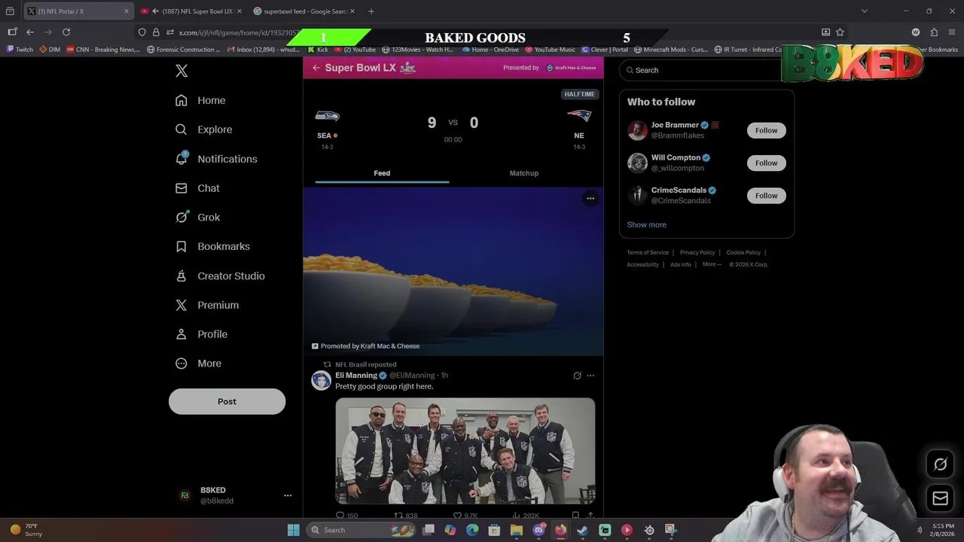Open Privacy Policy link
This screenshot has height=542, width=964.
pos(697,253)
